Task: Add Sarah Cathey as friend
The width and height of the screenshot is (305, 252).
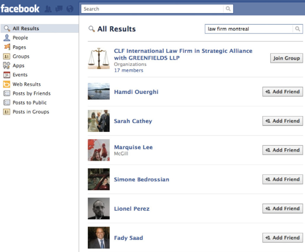Action: coord(282,121)
